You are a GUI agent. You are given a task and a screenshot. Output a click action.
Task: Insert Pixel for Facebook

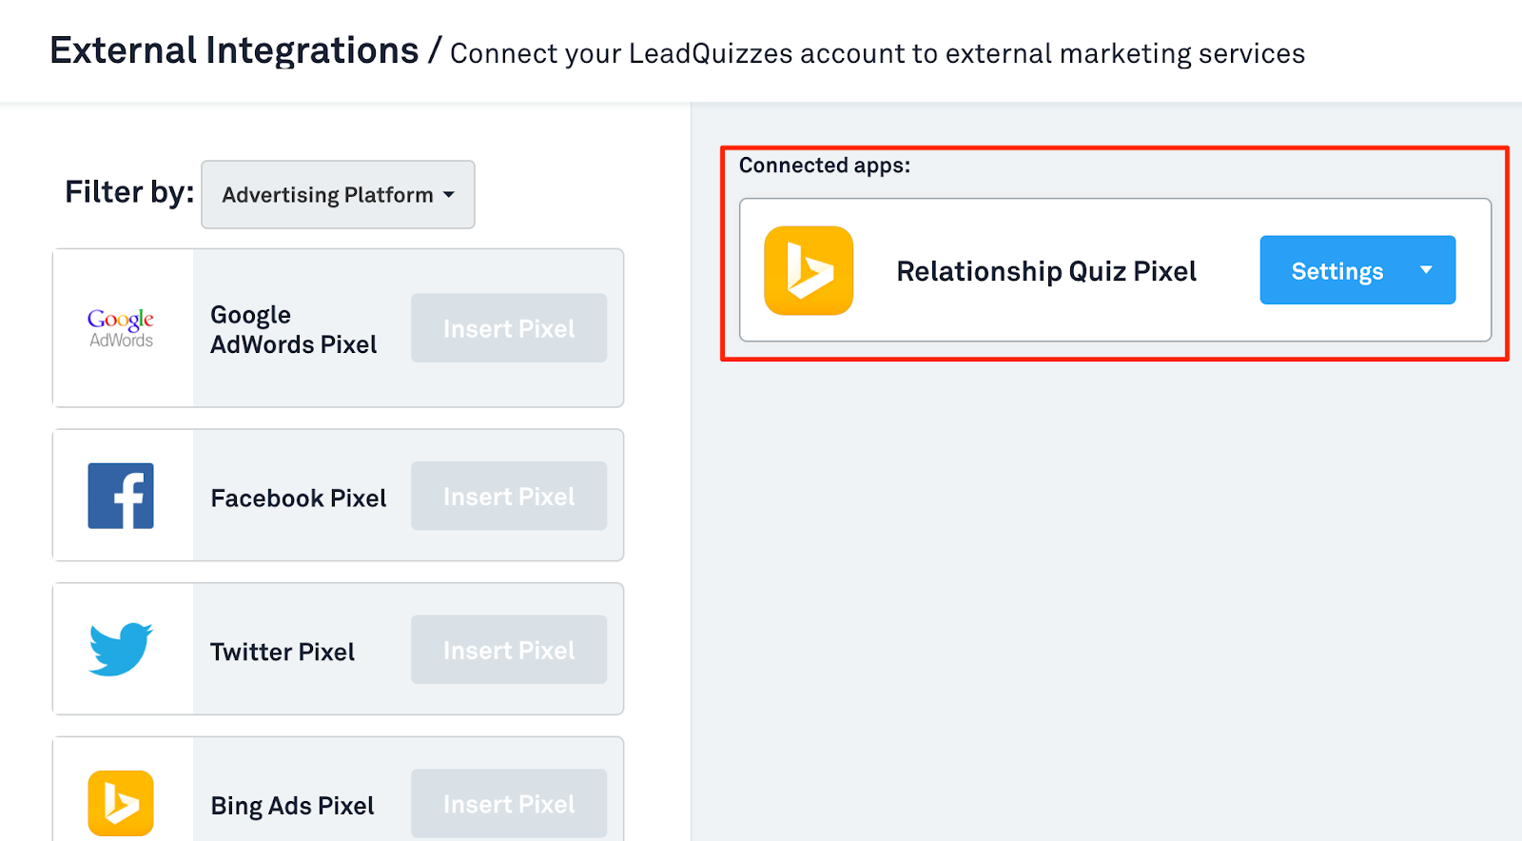point(509,496)
